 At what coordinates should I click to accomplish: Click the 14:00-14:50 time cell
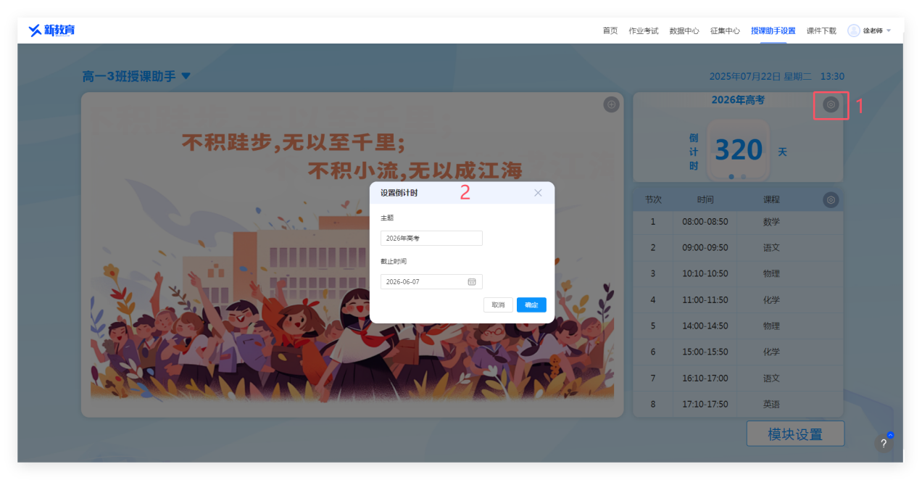(x=705, y=326)
